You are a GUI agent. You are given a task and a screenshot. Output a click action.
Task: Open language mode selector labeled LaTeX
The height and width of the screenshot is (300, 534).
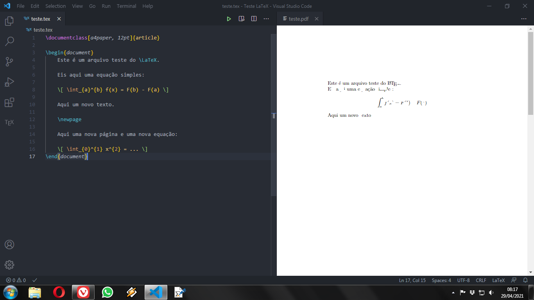[498, 280]
